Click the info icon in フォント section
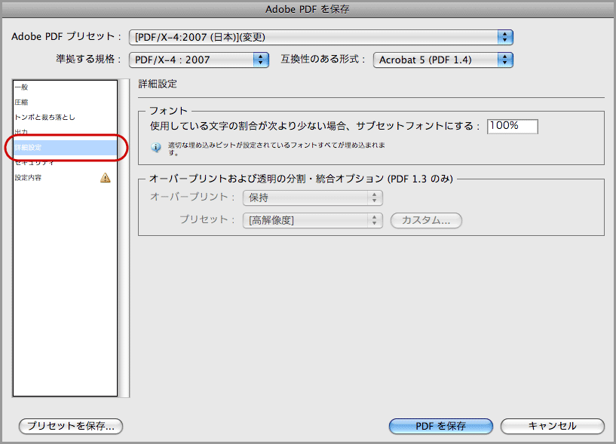Image resolution: width=616 pixels, height=444 pixels. click(156, 147)
